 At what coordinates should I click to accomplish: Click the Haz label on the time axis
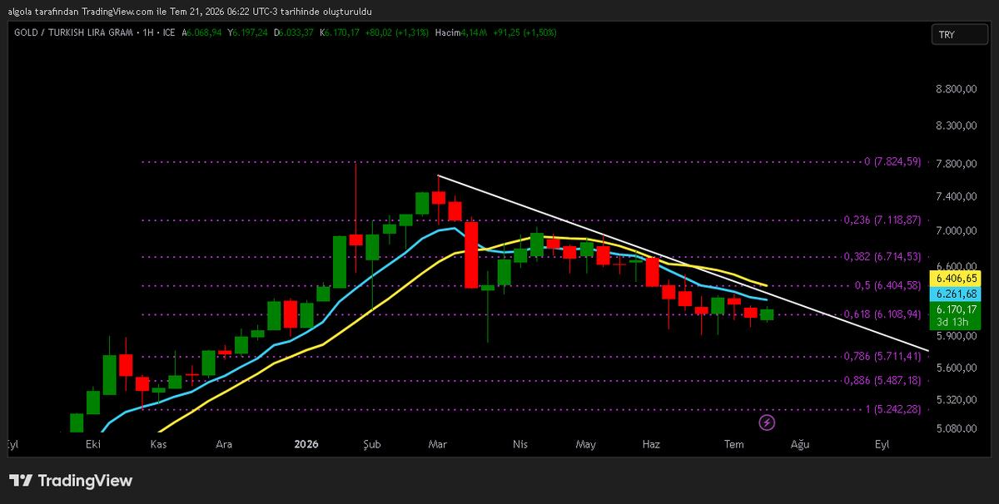[651, 445]
